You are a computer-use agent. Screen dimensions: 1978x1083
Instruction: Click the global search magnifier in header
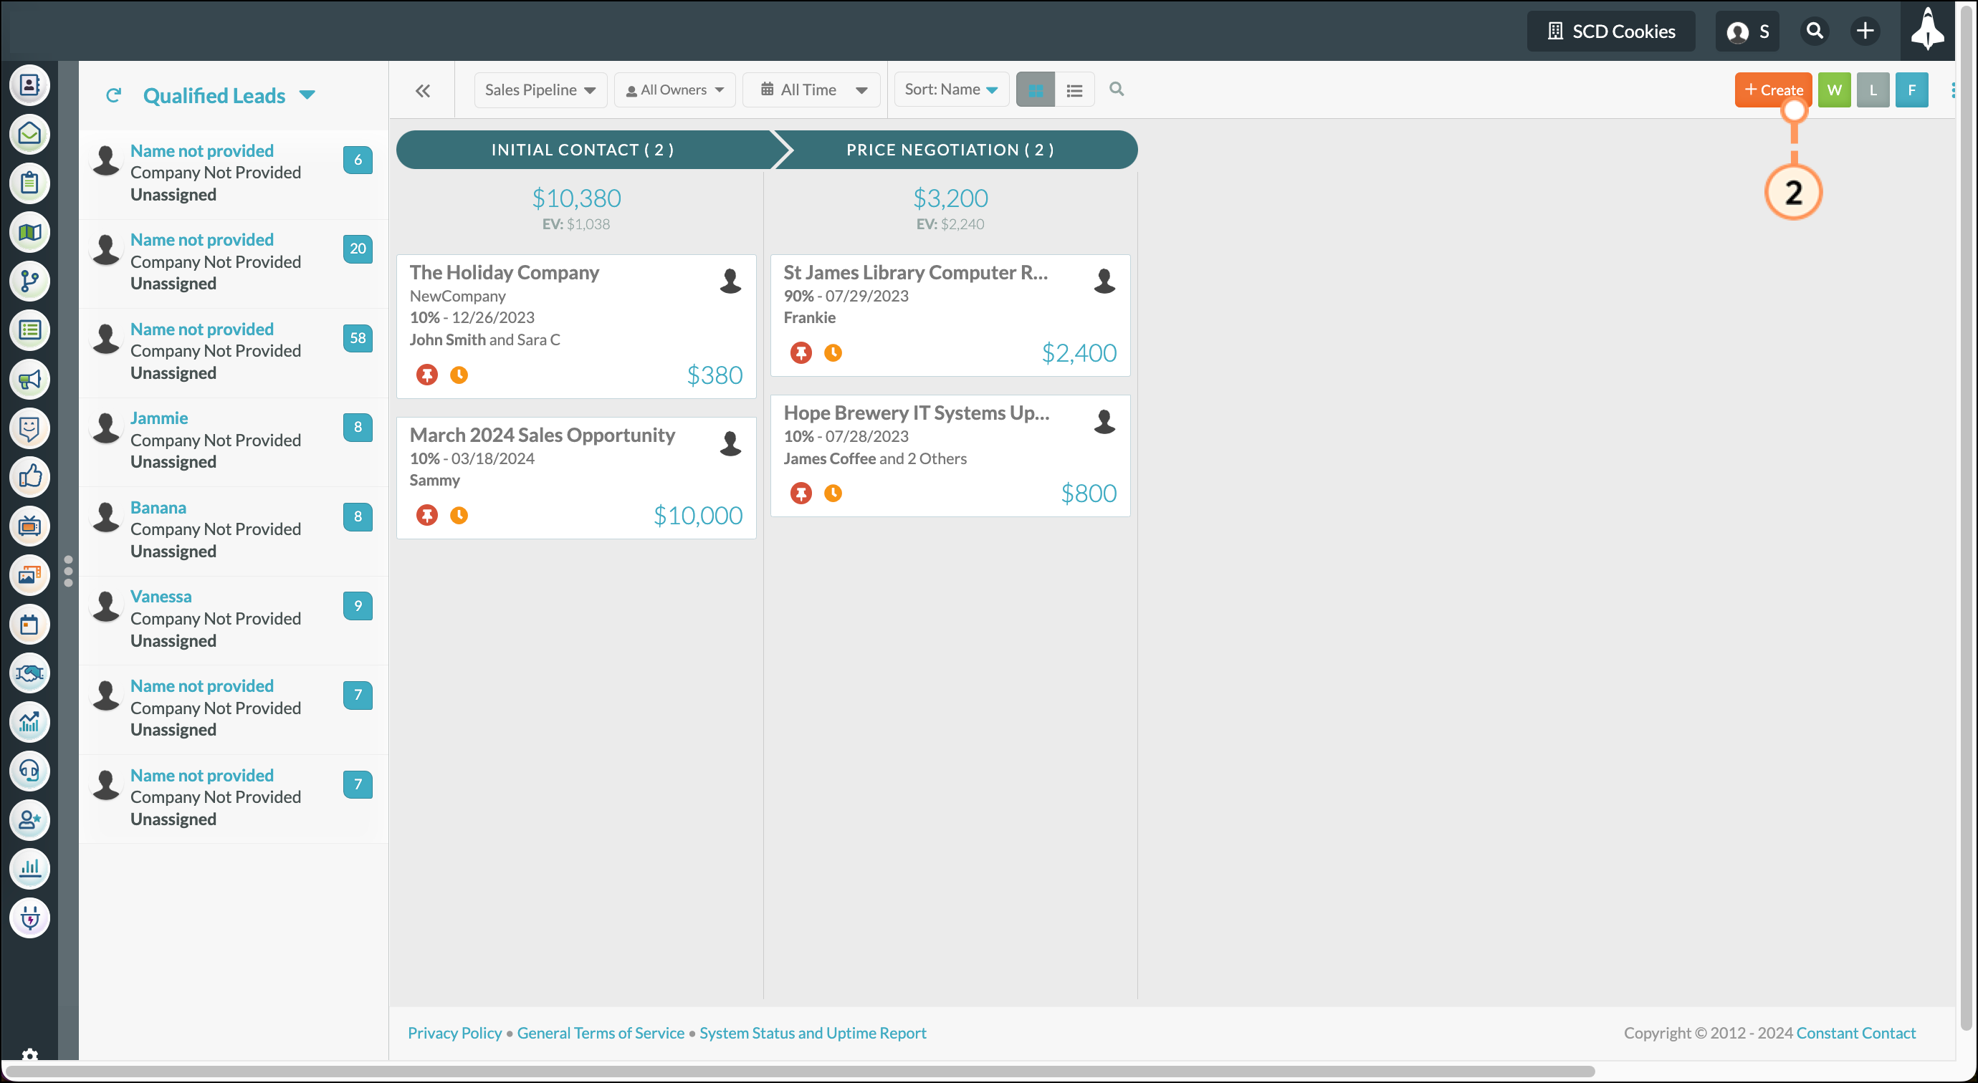1815,31
